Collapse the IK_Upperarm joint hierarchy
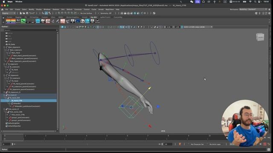 coord(4,64)
